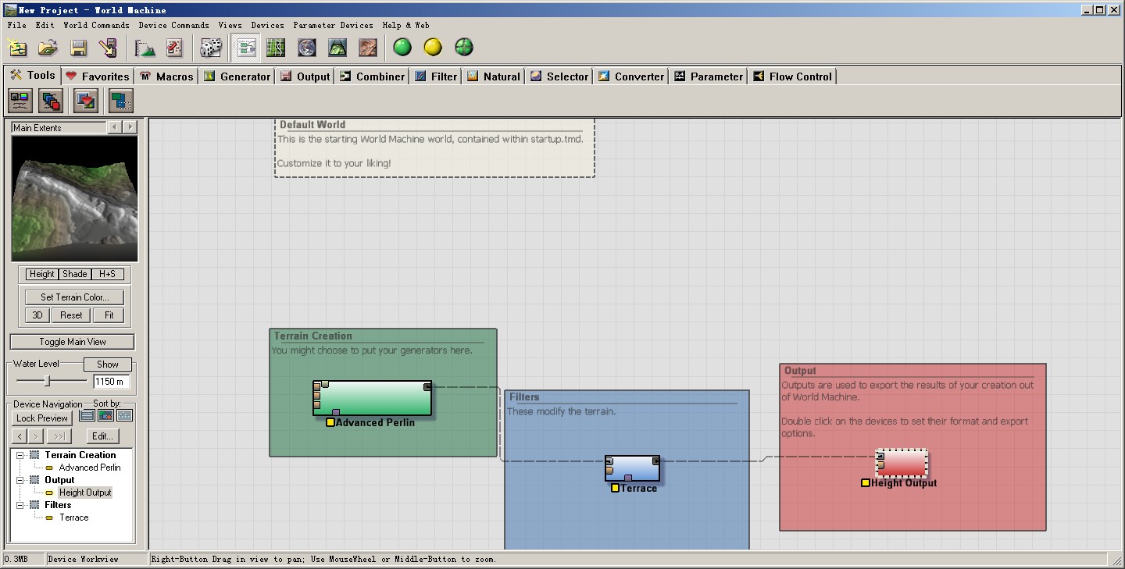
Task: Create a new world file
Action: coord(17,48)
